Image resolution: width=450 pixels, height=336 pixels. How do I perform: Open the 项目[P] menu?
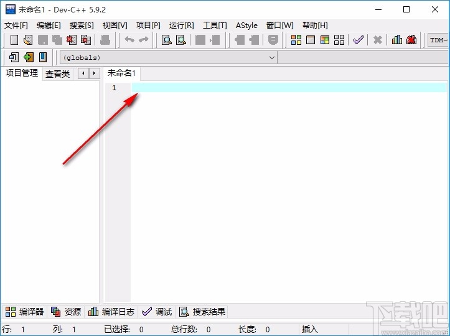[148, 26]
